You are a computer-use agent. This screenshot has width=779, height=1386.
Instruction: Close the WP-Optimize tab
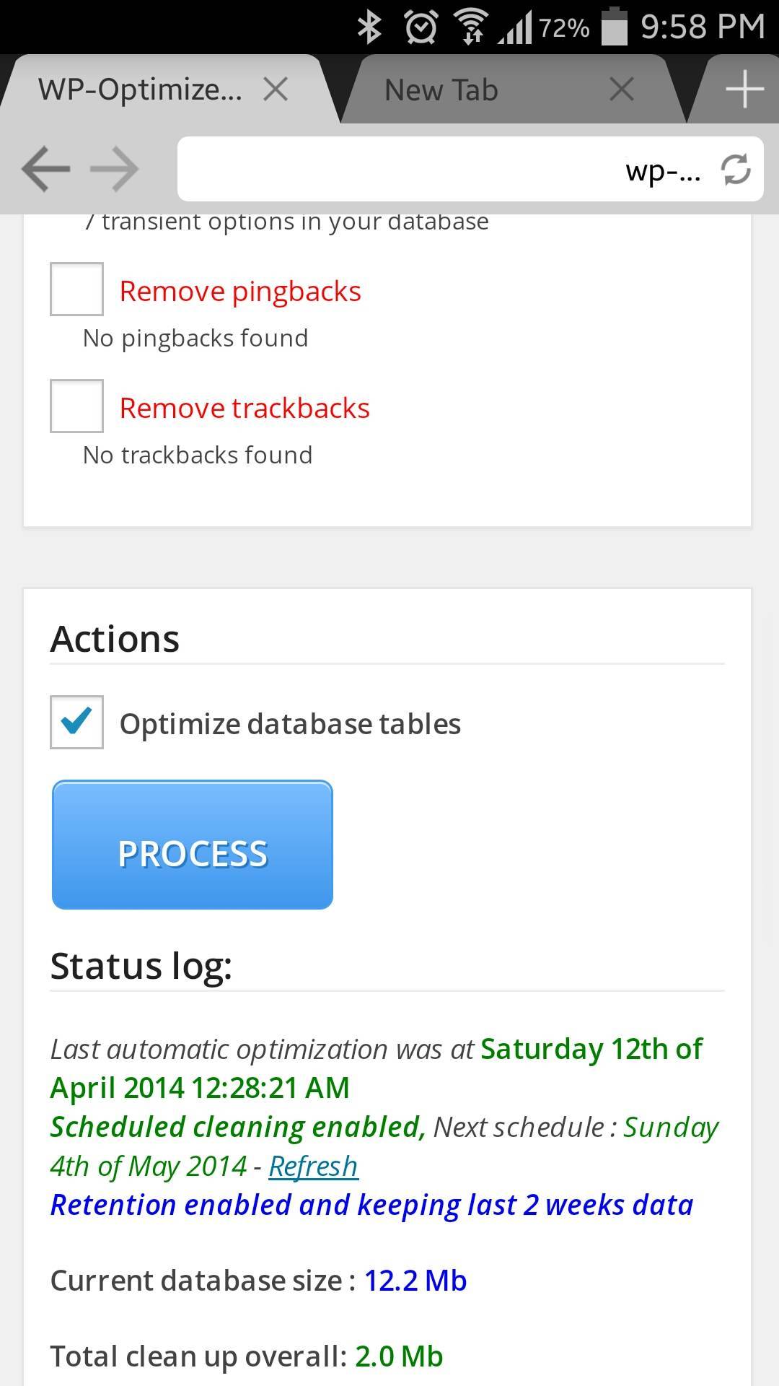click(x=276, y=90)
